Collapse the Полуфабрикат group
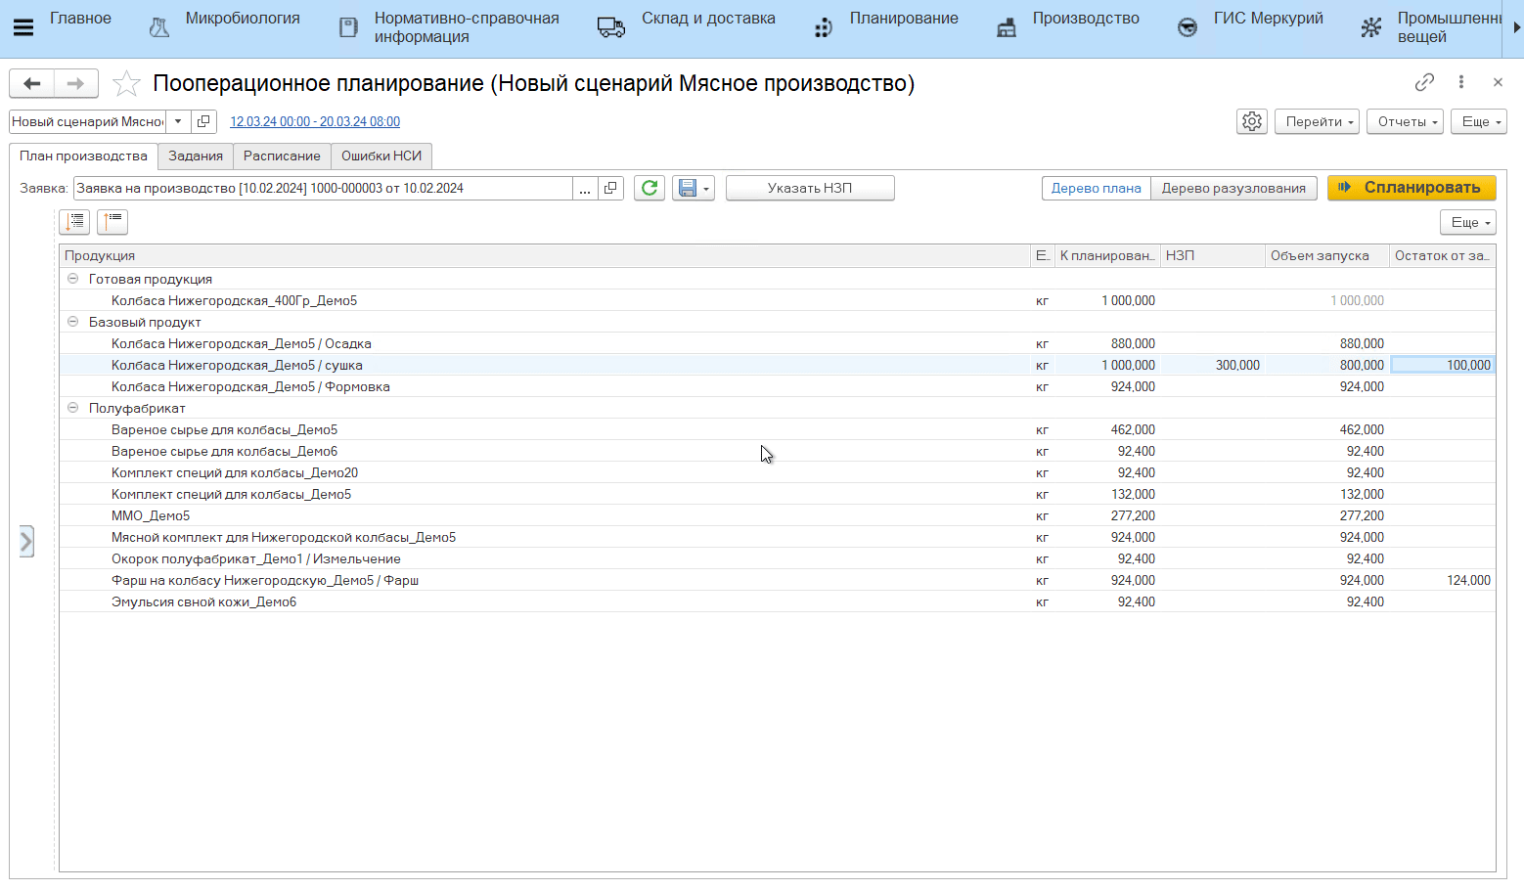Screen dimensions: 1524x890 [x=72, y=408]
